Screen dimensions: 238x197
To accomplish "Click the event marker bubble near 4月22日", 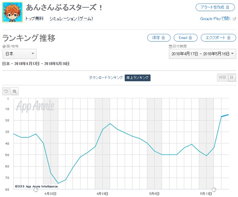I will tap(36, 190).
